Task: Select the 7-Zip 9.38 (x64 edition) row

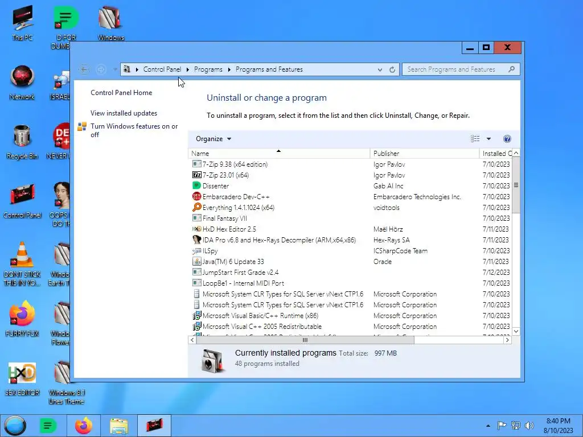Action: click(x=350, y=164)
